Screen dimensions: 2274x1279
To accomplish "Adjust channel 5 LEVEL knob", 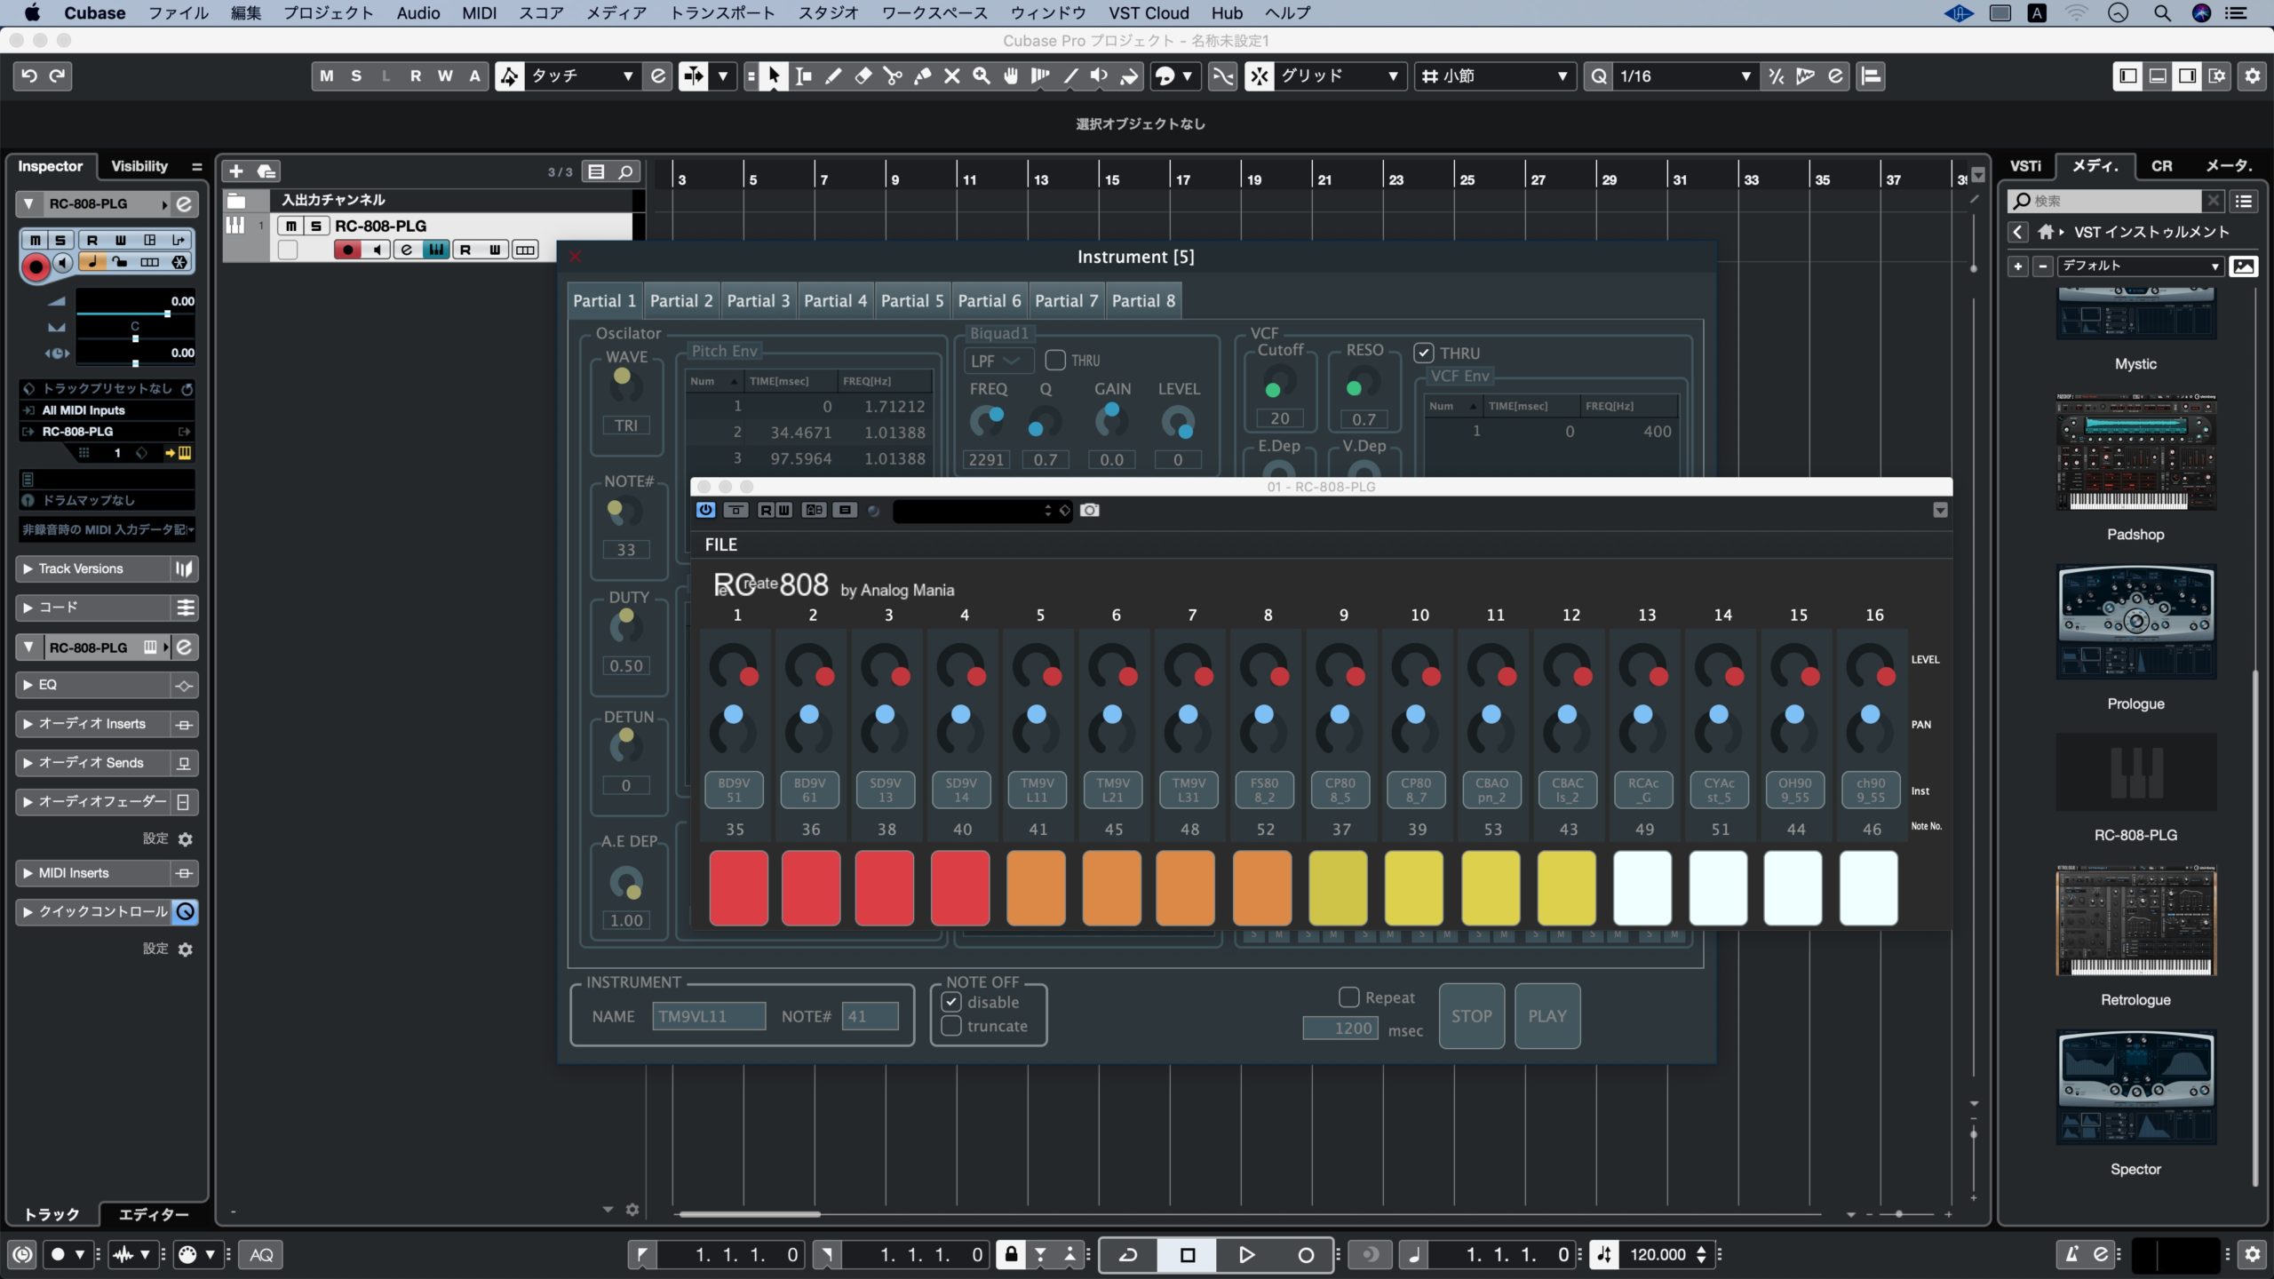I will pyautogui.click(x=1037, y=669).
